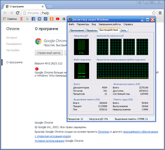Screen dimensions: 165x150
Task: Open История in Chrome sidebar
Action: click(x=12, y=37)
